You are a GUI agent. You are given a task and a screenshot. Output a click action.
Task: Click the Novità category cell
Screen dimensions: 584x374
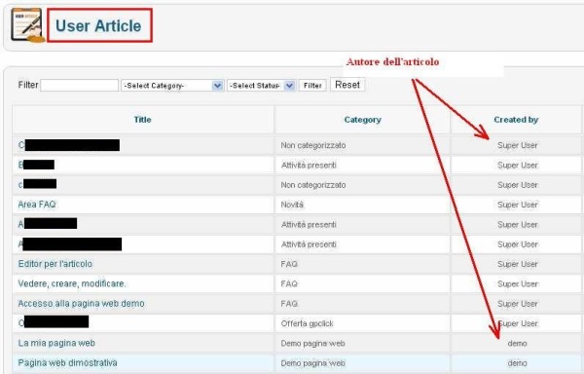(x=292, y=205)
